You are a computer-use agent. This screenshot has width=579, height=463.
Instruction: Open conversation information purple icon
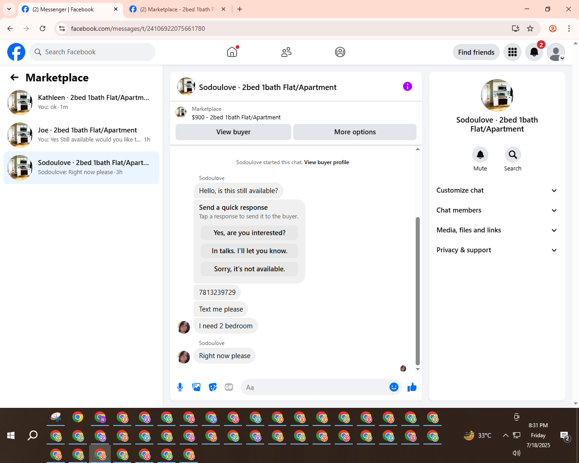[x=408, y=86]
